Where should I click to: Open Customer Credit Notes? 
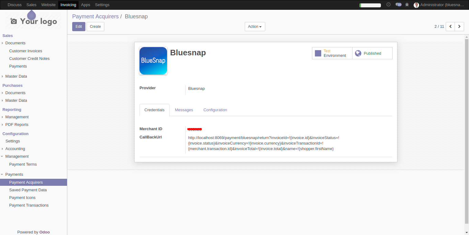click(29, 59)
